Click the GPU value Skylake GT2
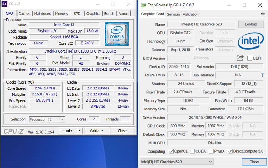Viewport: 268px width, 168px height. coord(180,33)
